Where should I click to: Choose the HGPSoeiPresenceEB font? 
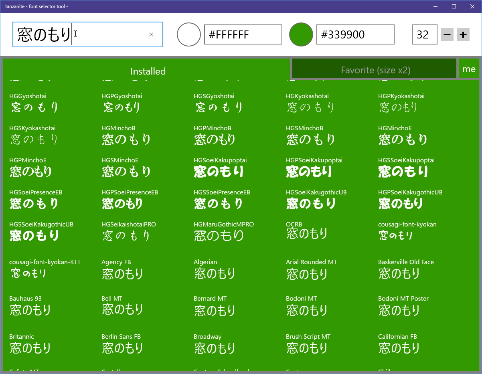click(x=130, y=199)
